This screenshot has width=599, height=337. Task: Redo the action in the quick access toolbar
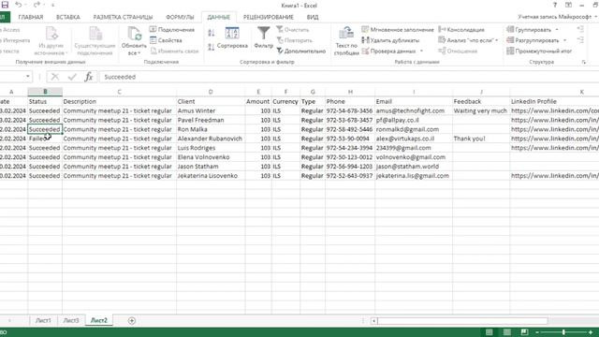click(x=37, y=5)
